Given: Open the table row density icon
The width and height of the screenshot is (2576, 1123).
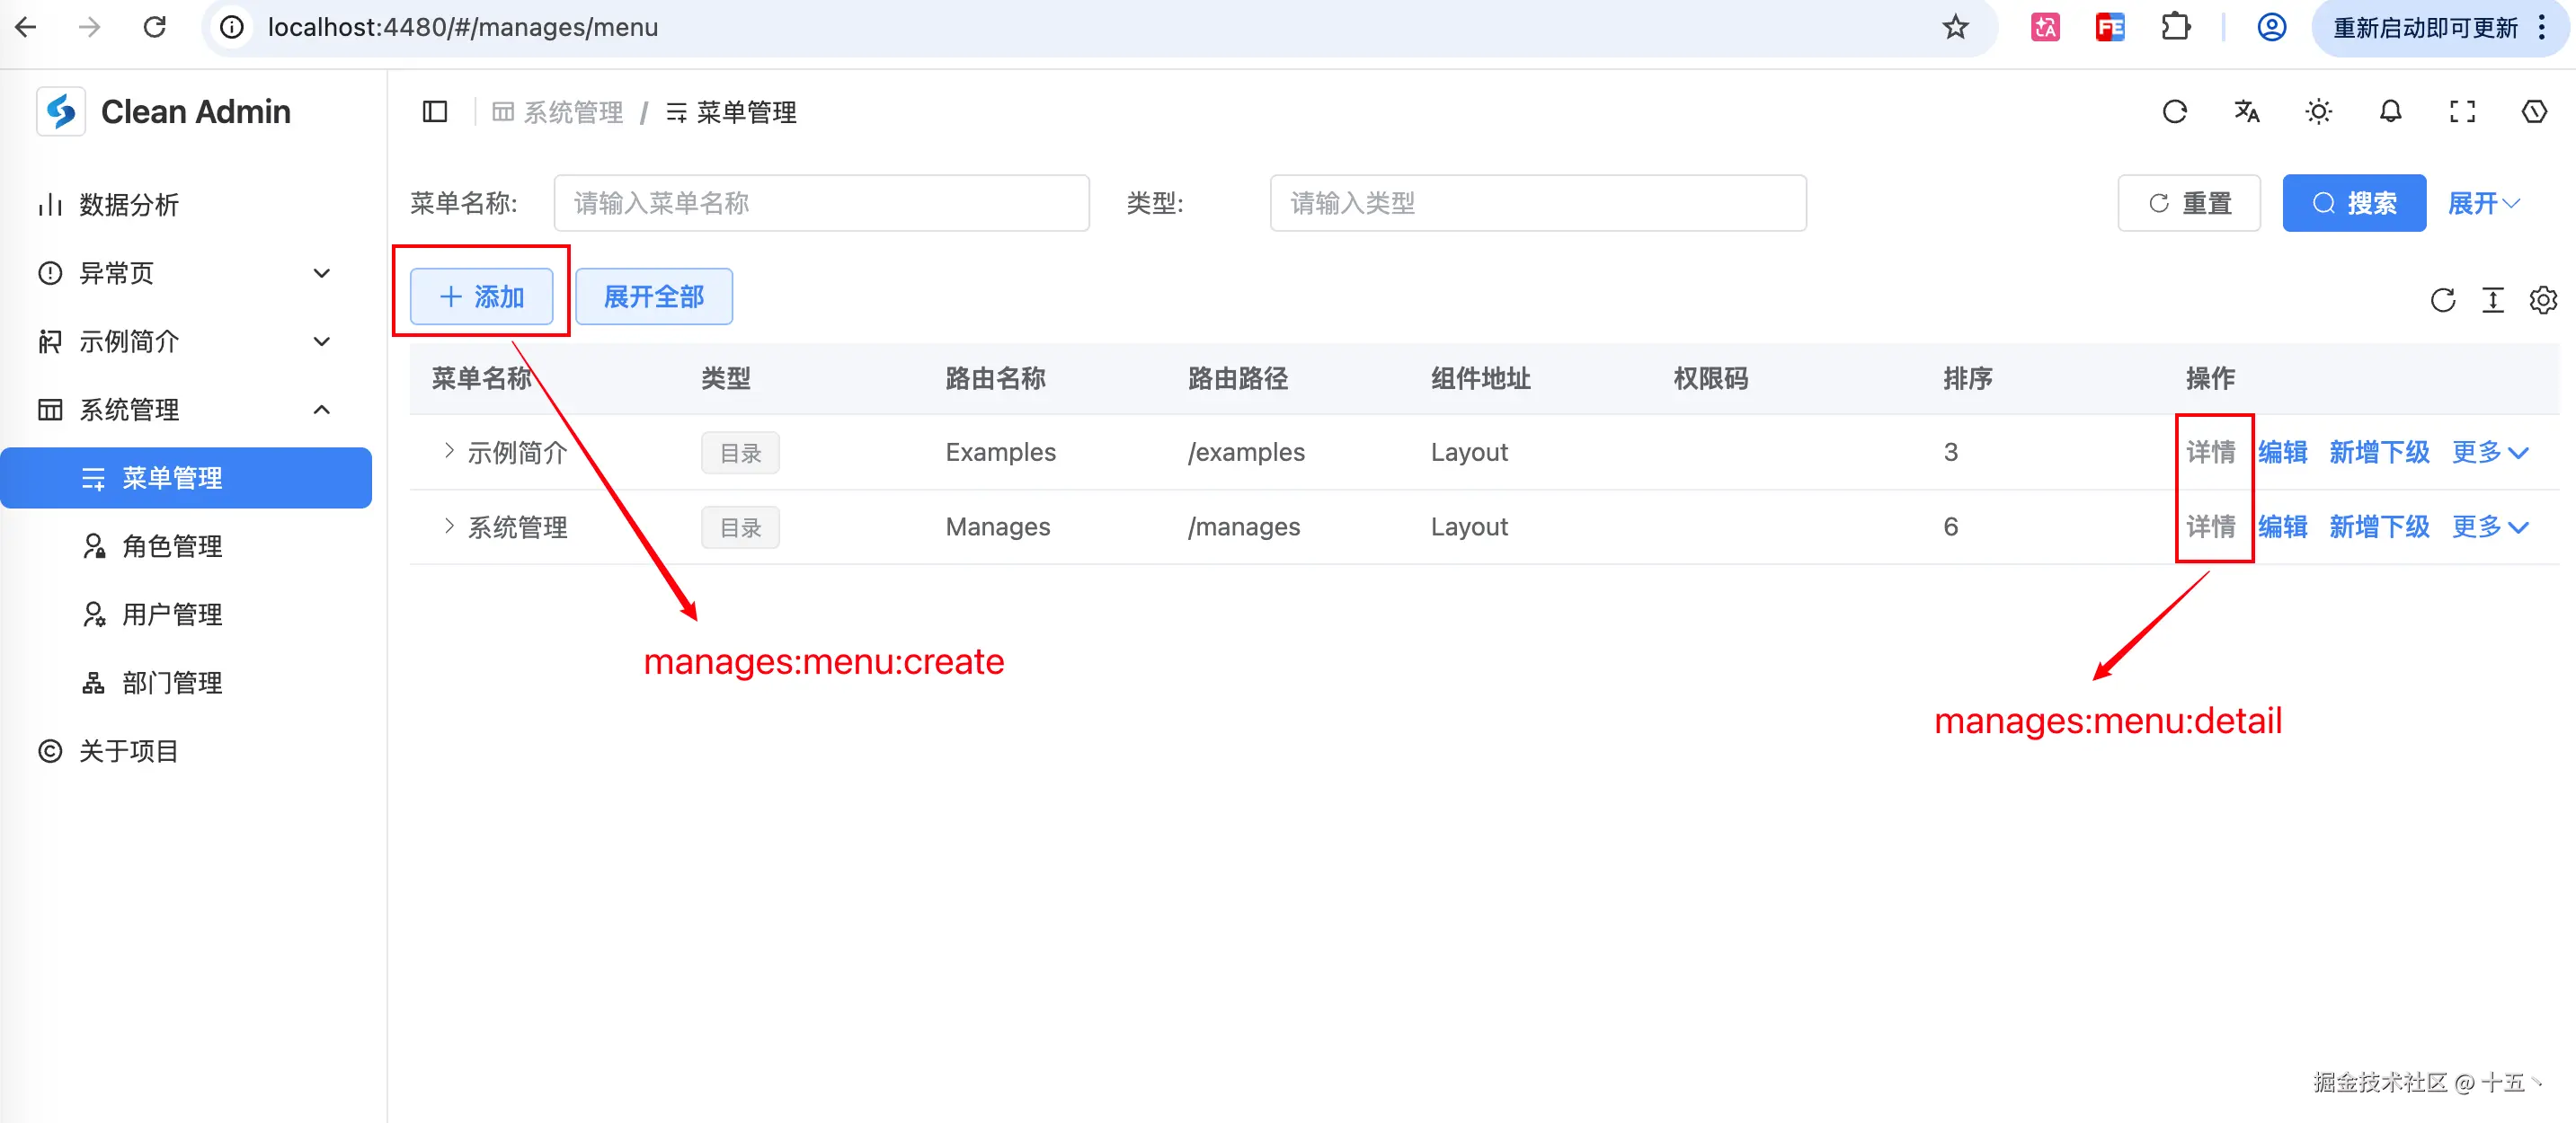Looking at the screenshot, I should 2492,300.
